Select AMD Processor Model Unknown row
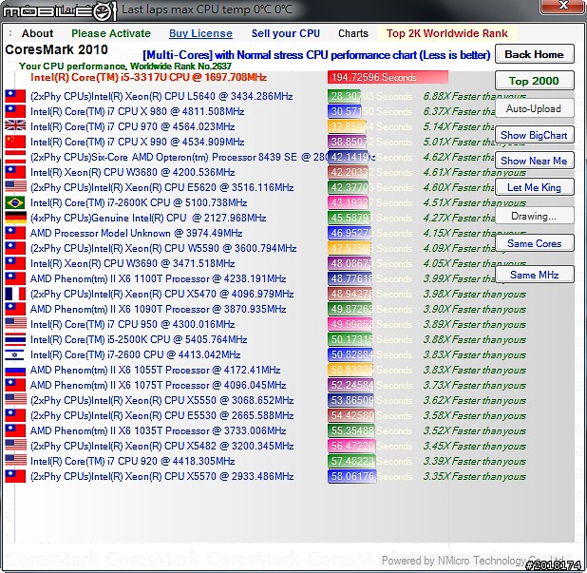The image size is (587, 573). 136,233
